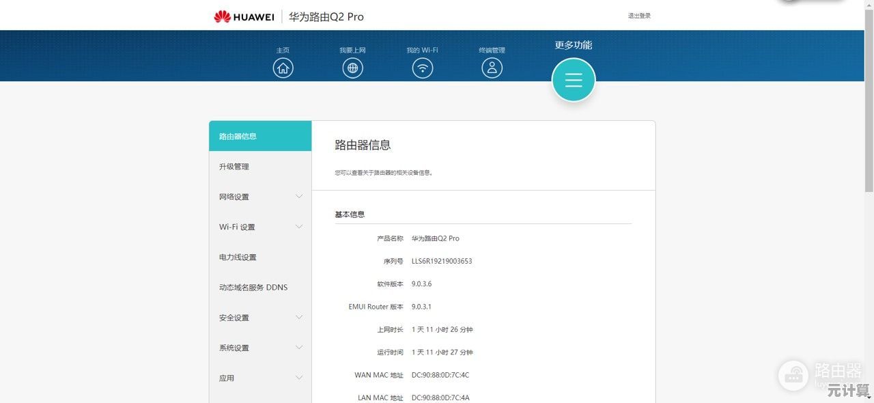Viewport: 874px width, 403px height.
Task: Open the 主页 home icon
Action: (x=283, y=68)
